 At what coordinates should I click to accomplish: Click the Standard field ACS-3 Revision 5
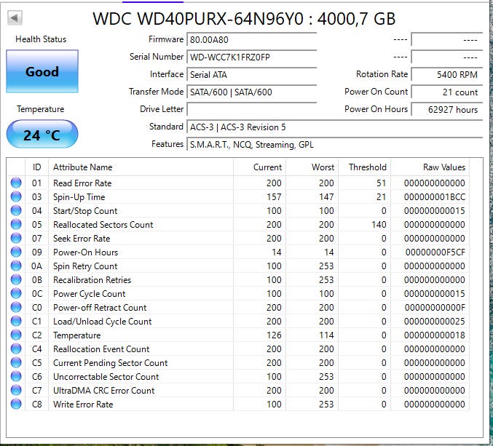334,127
